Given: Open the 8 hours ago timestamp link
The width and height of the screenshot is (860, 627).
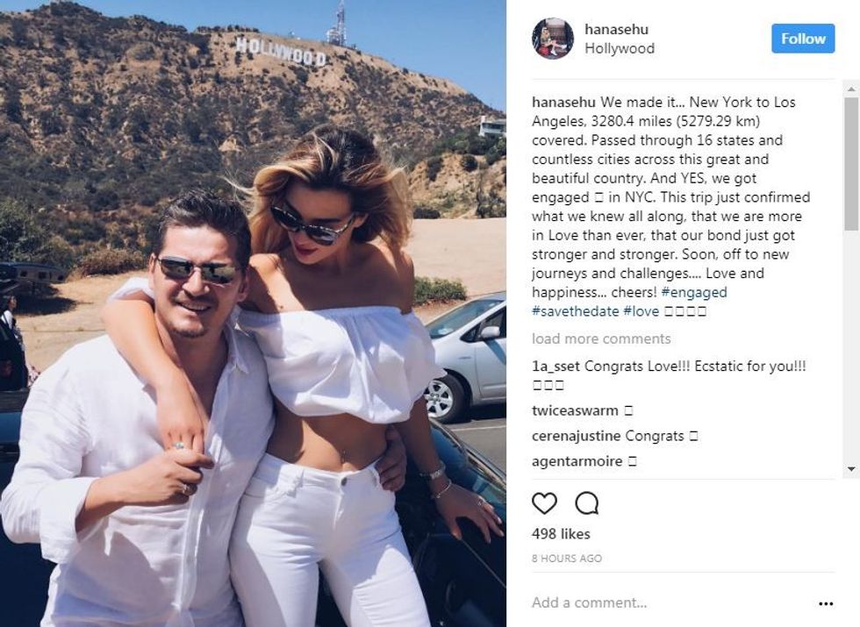Looking at the screenshot, I should (x=567, y=559).
